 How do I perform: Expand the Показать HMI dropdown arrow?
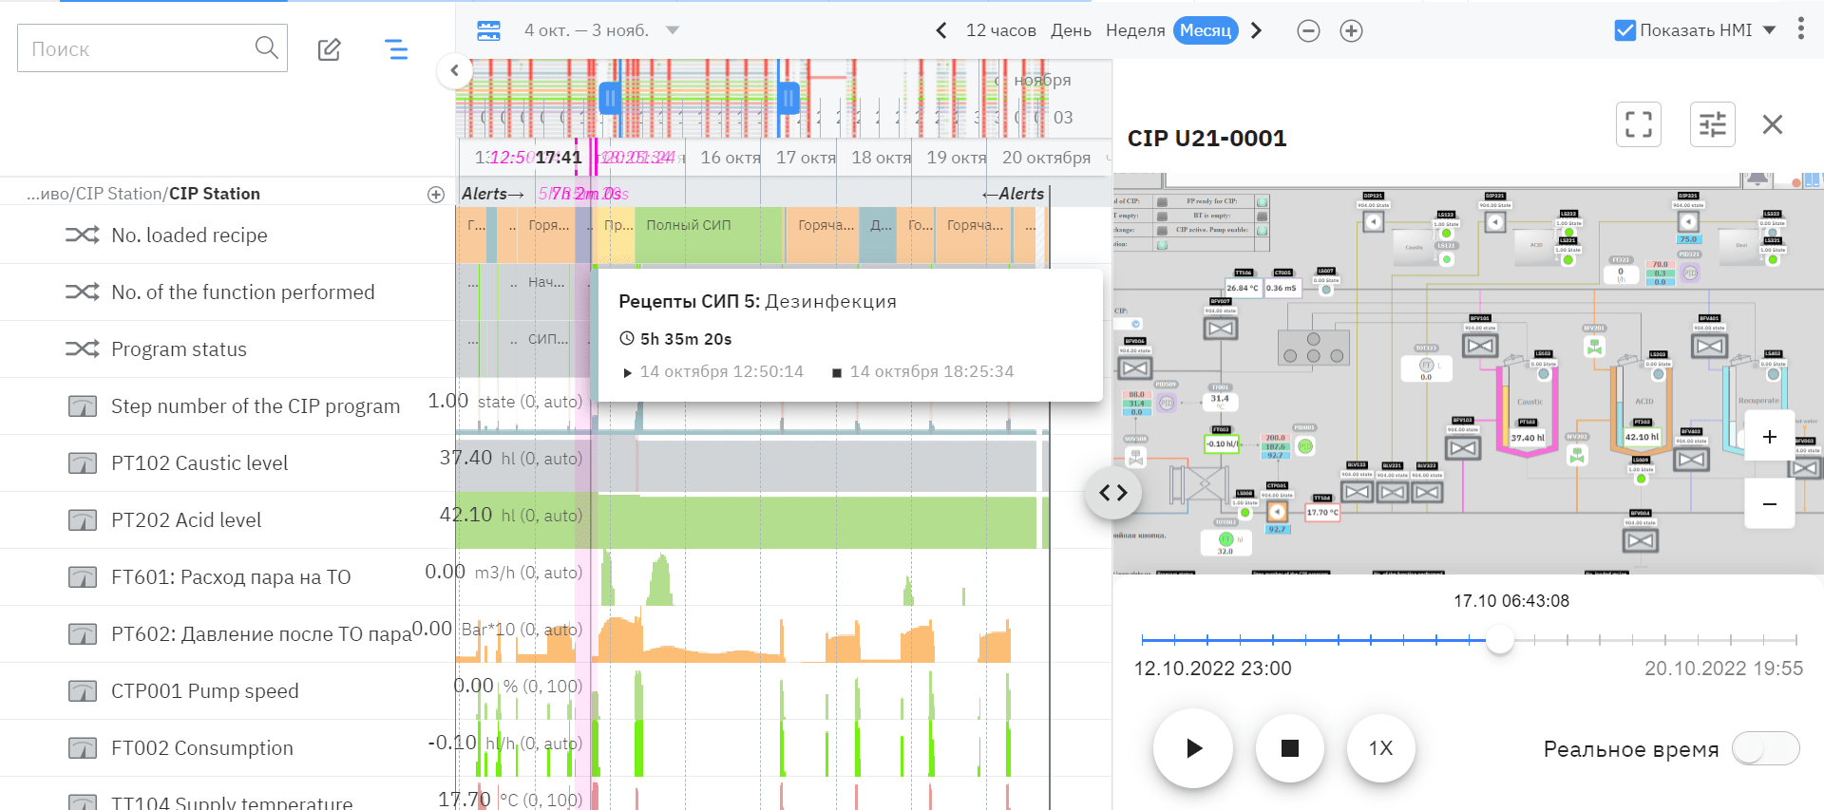(1769, 30)
